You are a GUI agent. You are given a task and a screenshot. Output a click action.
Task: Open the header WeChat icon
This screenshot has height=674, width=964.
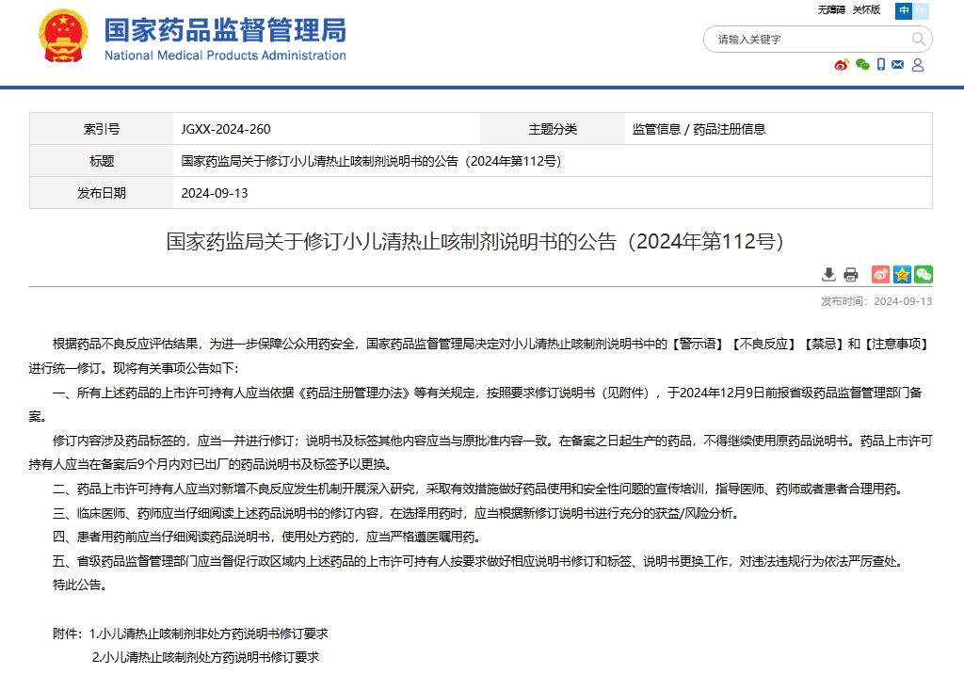point(862,65)
